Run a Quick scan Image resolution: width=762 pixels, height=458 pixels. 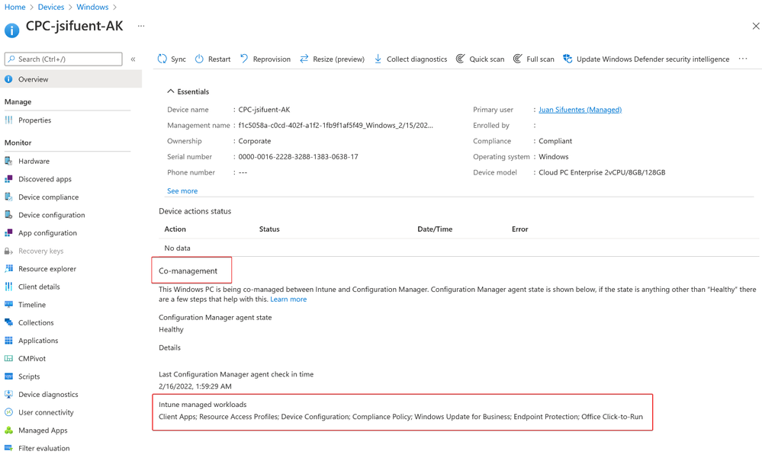coord(480,59)
